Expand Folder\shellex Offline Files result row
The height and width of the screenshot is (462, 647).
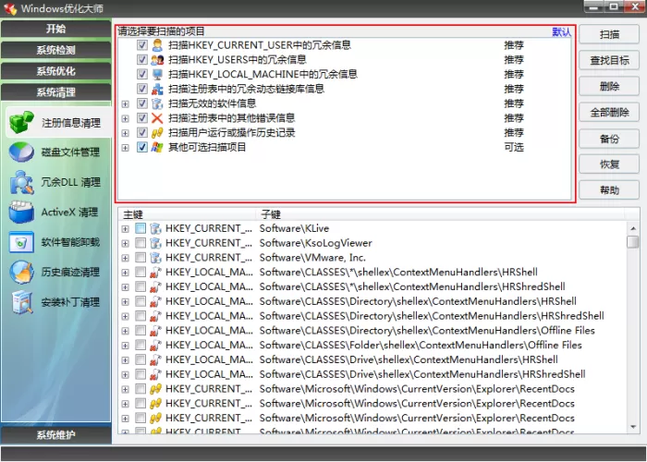point(126,346)
